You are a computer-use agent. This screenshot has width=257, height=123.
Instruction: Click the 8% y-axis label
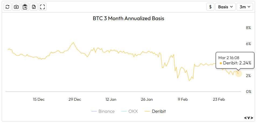pyautogui.click(x=248, y=28)
